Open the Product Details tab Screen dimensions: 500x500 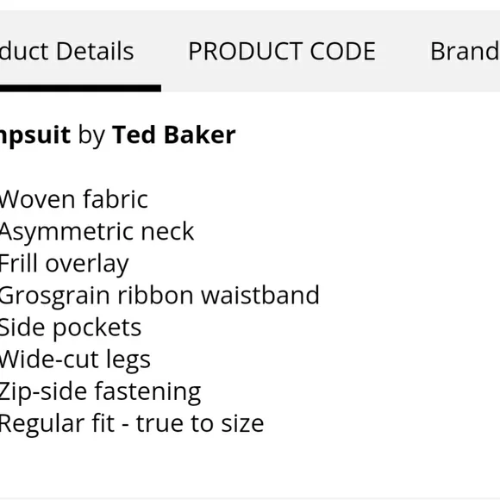[x=67, y=51]
